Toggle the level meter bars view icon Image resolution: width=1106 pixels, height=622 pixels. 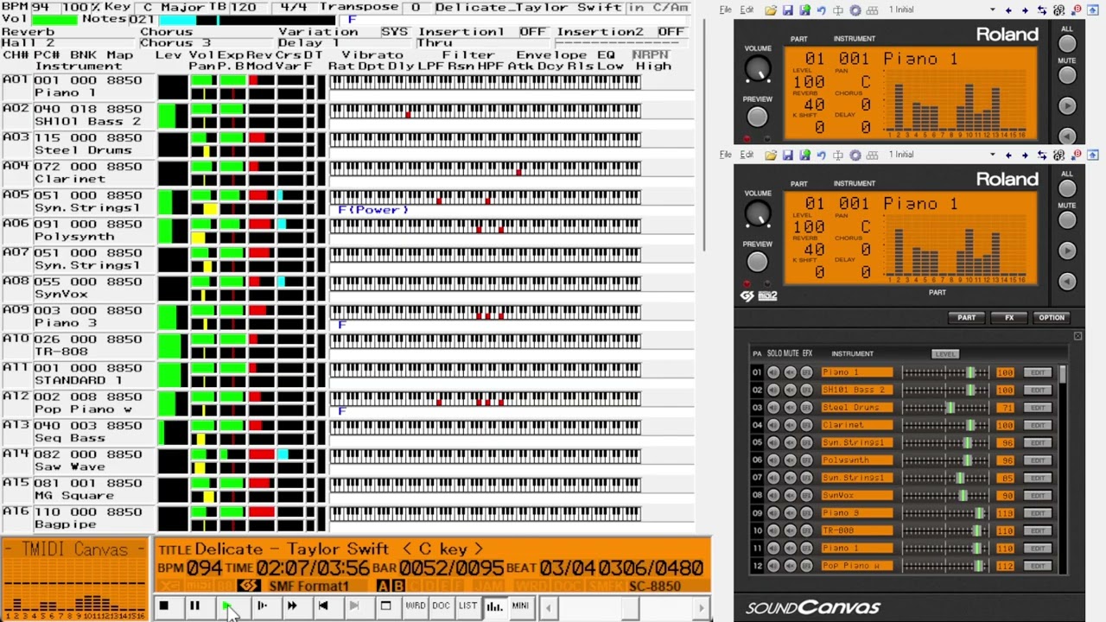click(493, 606)
